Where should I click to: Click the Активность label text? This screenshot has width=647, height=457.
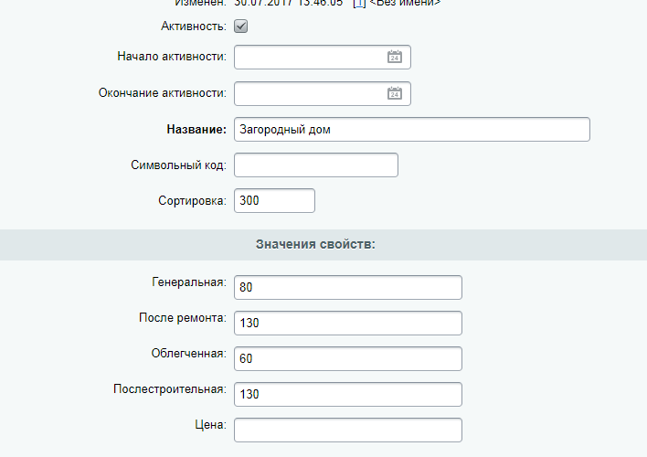click(x=193, y=27)
